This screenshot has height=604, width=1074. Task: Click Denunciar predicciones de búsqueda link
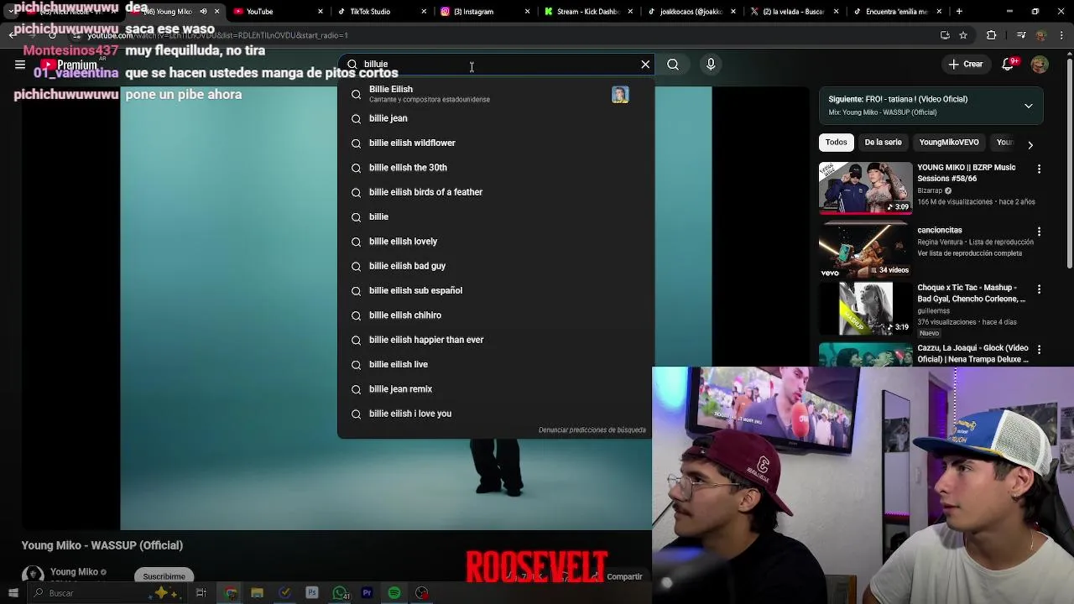click(592, 430)
